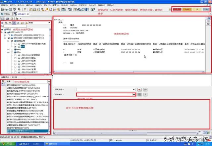Switch to the 工作台 tab
This screenshot has width=212, height=146.
[x=6, y=14]
